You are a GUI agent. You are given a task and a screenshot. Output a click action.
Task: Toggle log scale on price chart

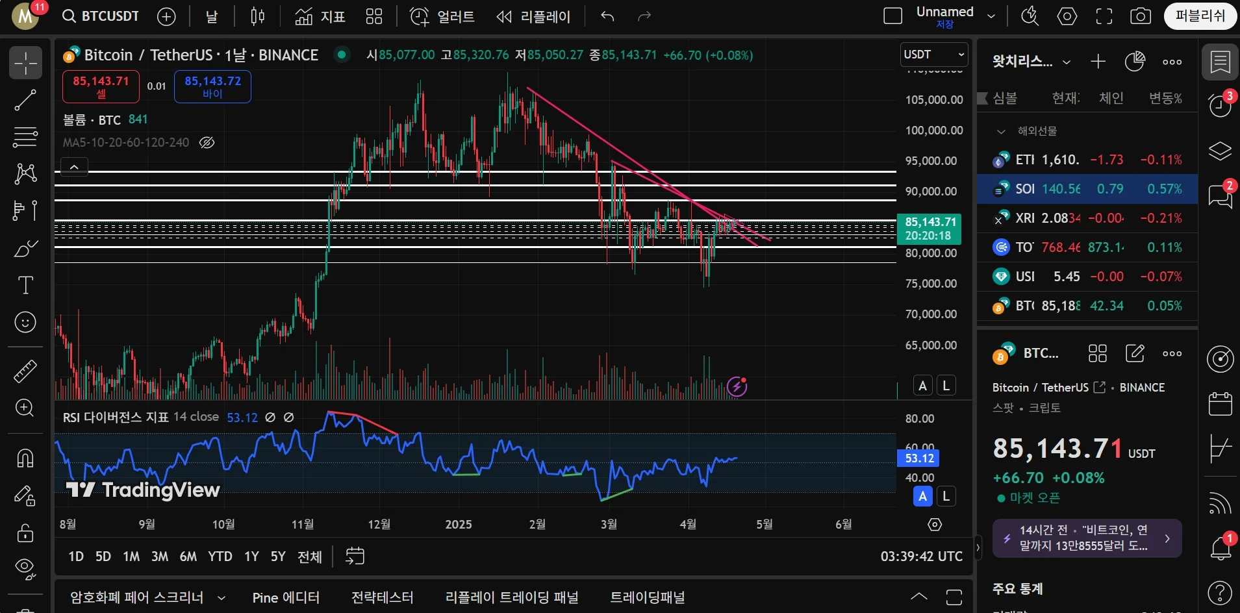[946, 386]
